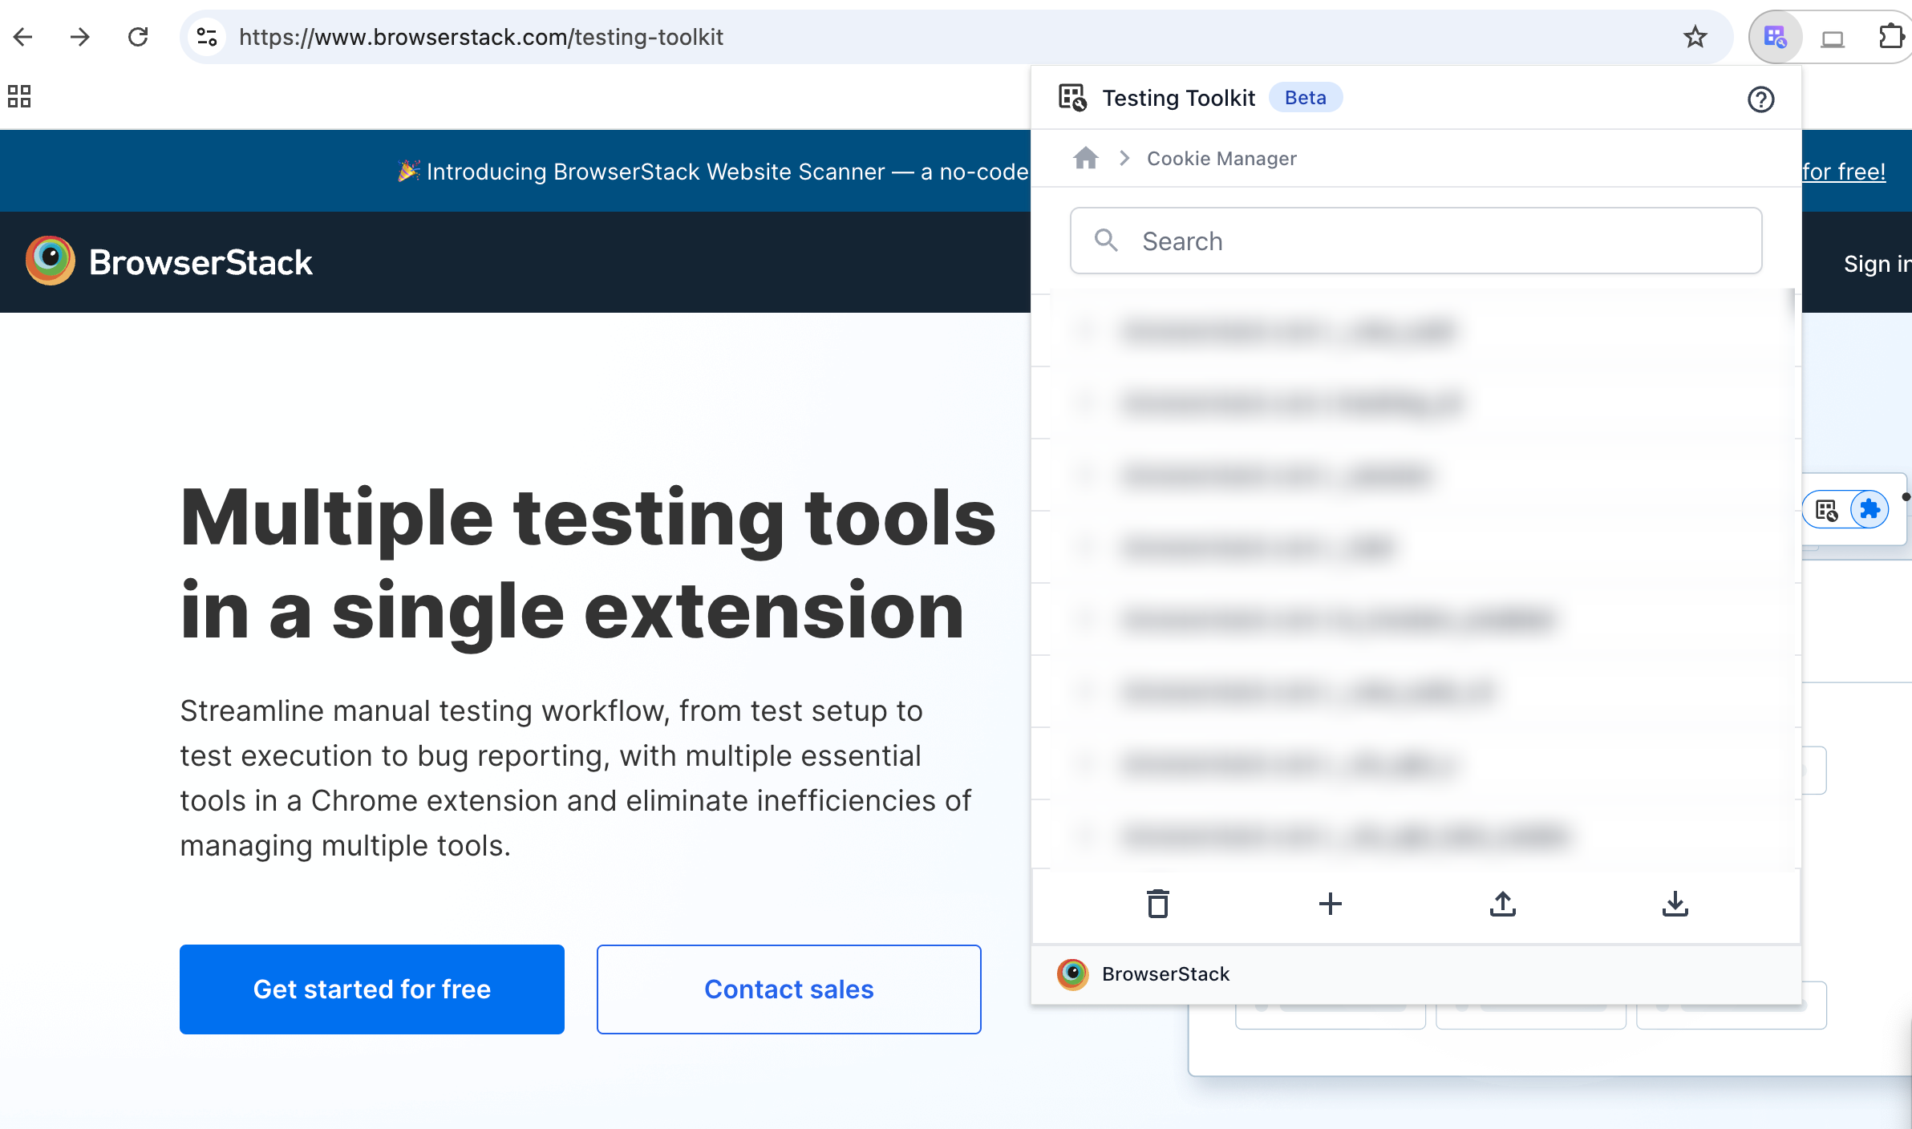This screenshot has width=1912, height=1129.
Task: Bookmark this page with the star icon
Action: (1695, 37)
